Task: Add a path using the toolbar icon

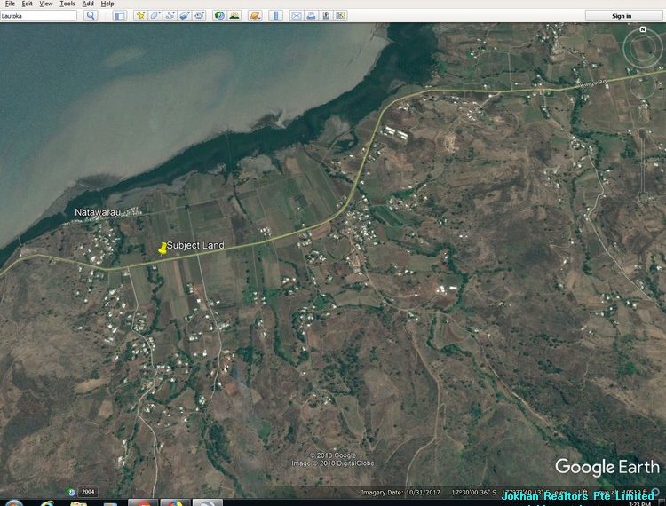Action: click(170, 16)
